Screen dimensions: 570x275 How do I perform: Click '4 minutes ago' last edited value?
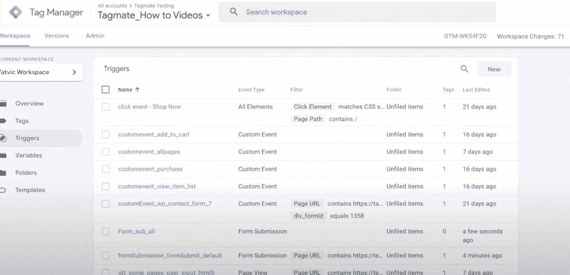[482, 256]
